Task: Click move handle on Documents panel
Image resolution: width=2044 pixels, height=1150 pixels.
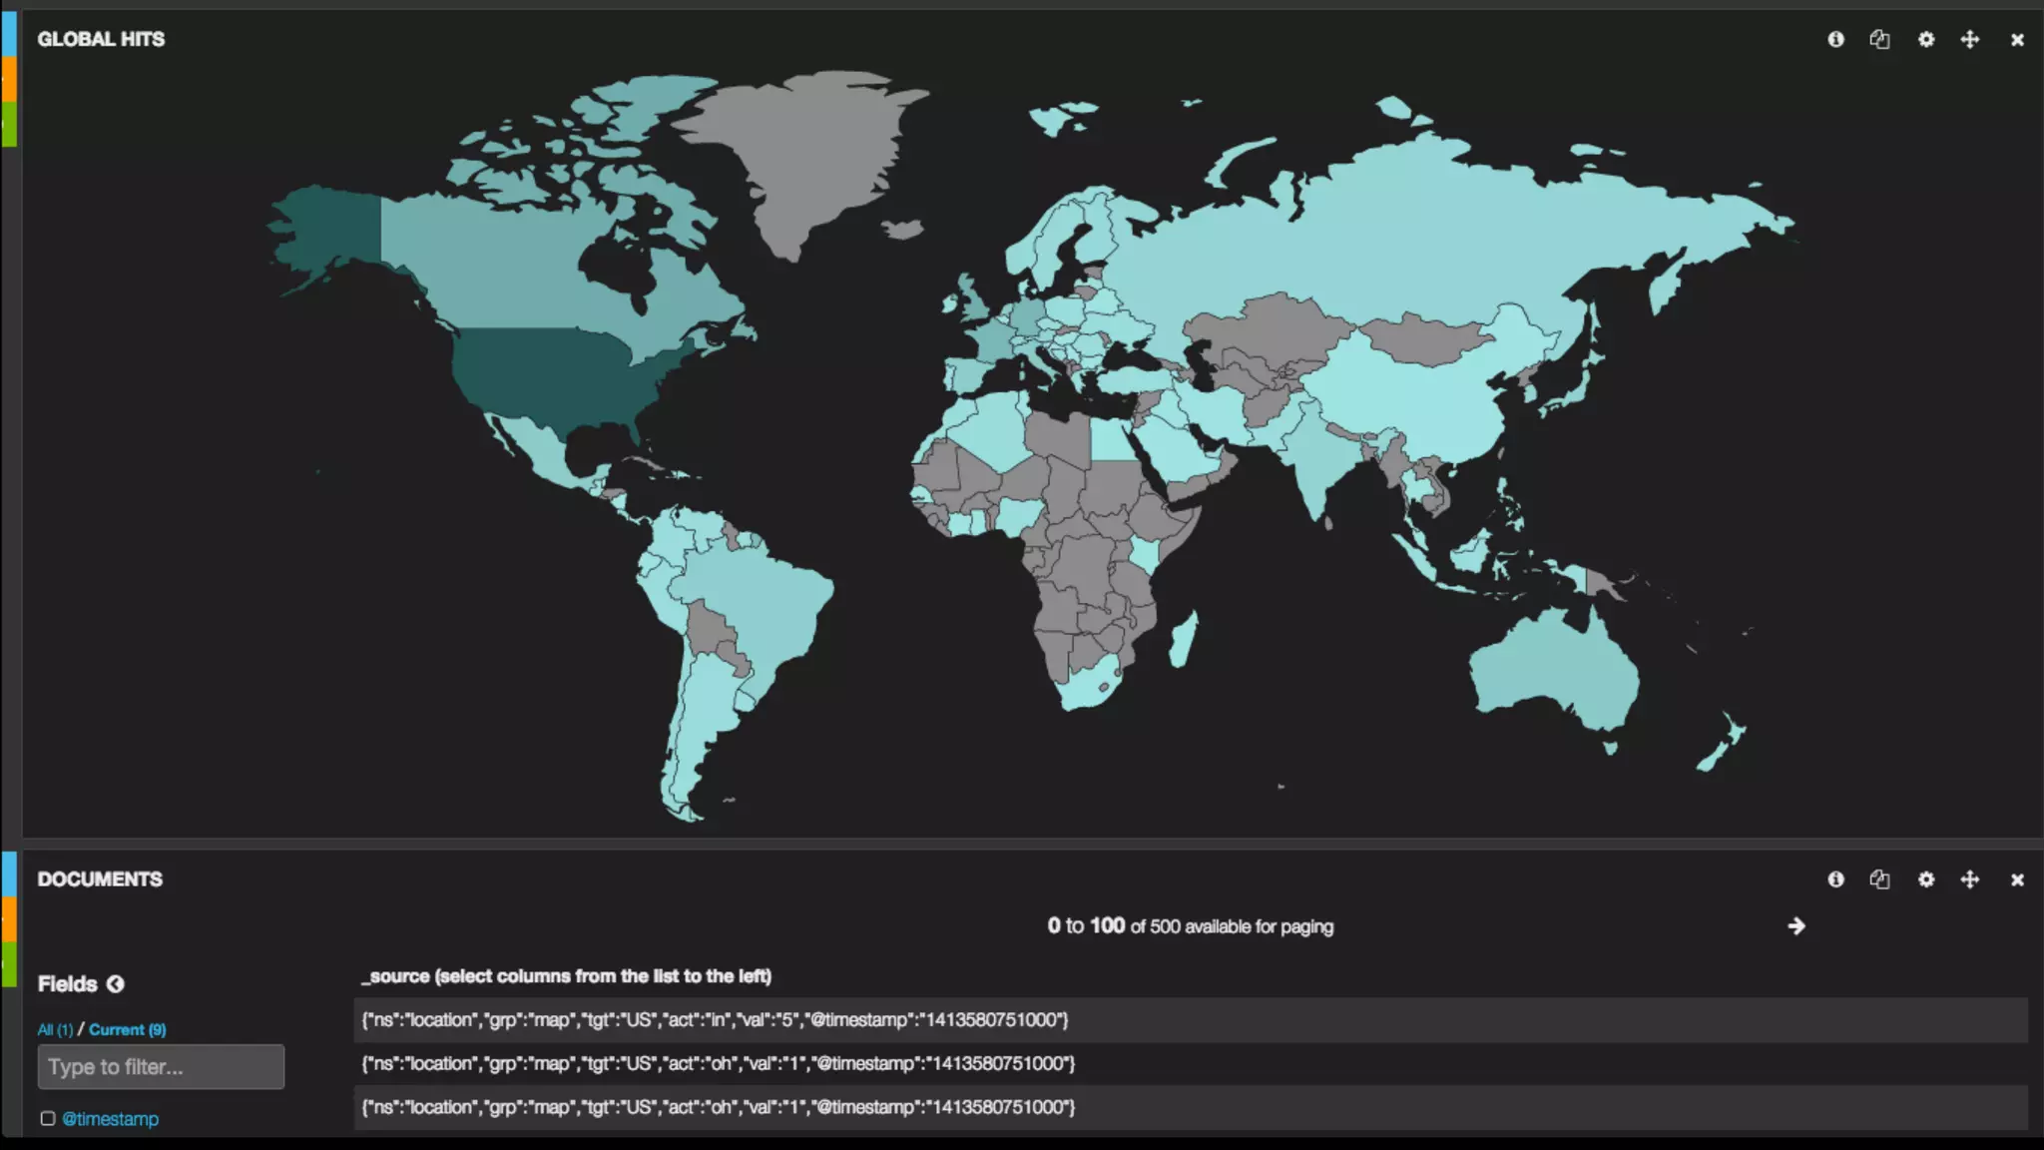Action: [x=1970, y=879]
